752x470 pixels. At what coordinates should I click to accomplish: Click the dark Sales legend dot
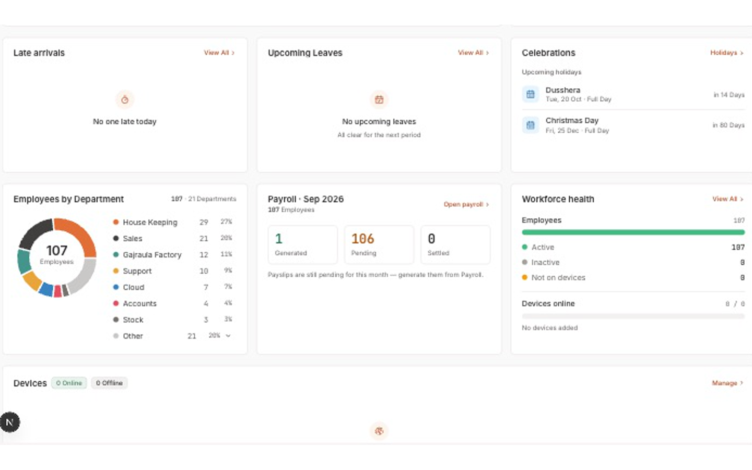116,238
